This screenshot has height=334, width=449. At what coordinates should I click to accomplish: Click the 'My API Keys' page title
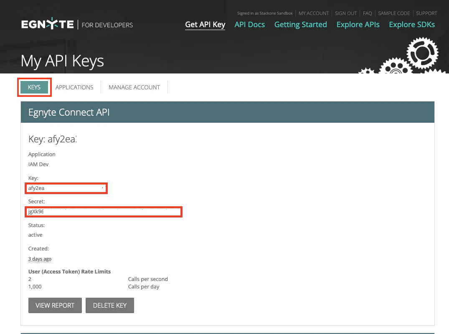click(x=62, y=61)
